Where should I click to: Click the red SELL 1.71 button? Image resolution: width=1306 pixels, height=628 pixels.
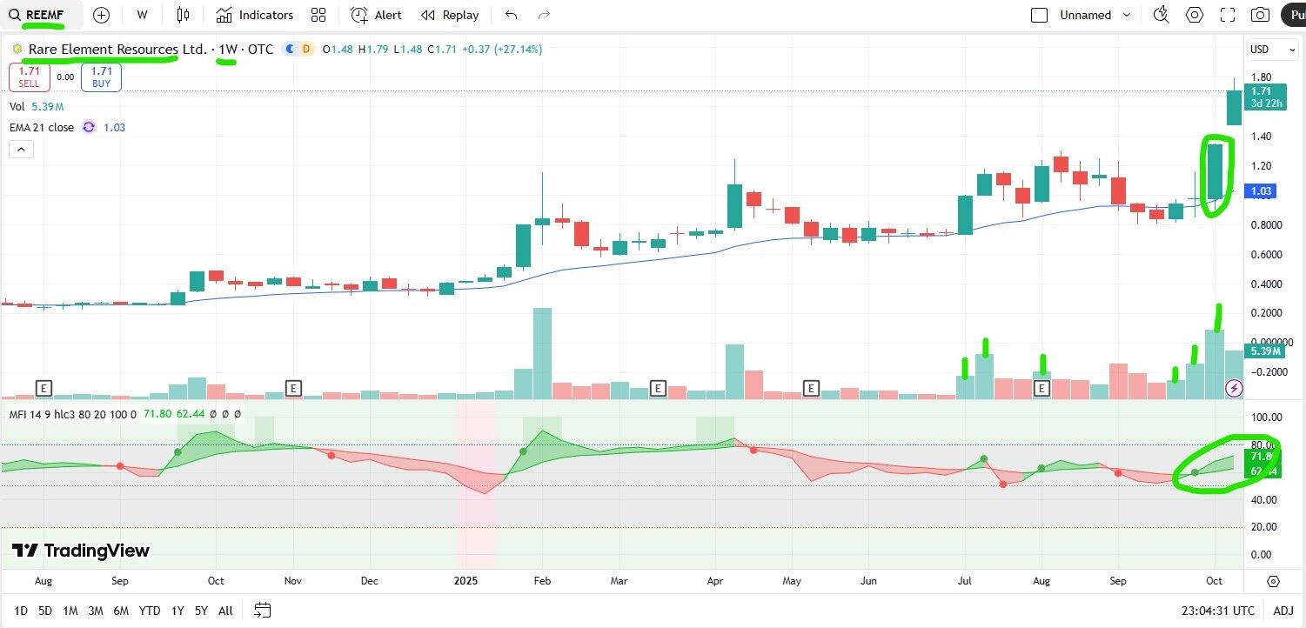coord(29,77)
